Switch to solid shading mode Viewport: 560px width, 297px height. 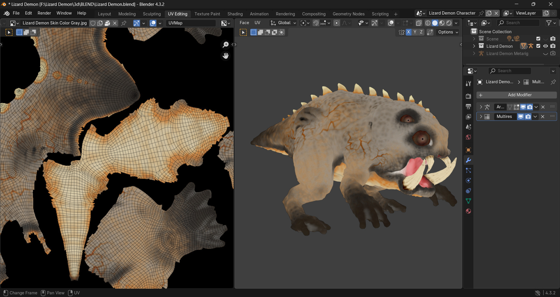(435, 23)
